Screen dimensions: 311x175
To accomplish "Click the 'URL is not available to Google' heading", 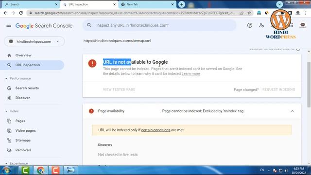I will tap(135, 62).
